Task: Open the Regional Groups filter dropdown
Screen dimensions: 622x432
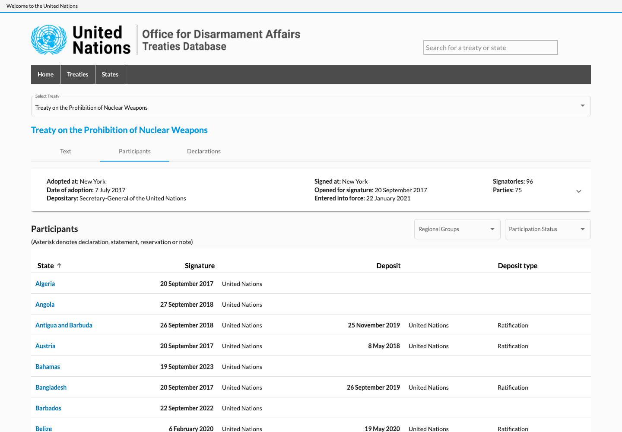Action: [457, 229]
